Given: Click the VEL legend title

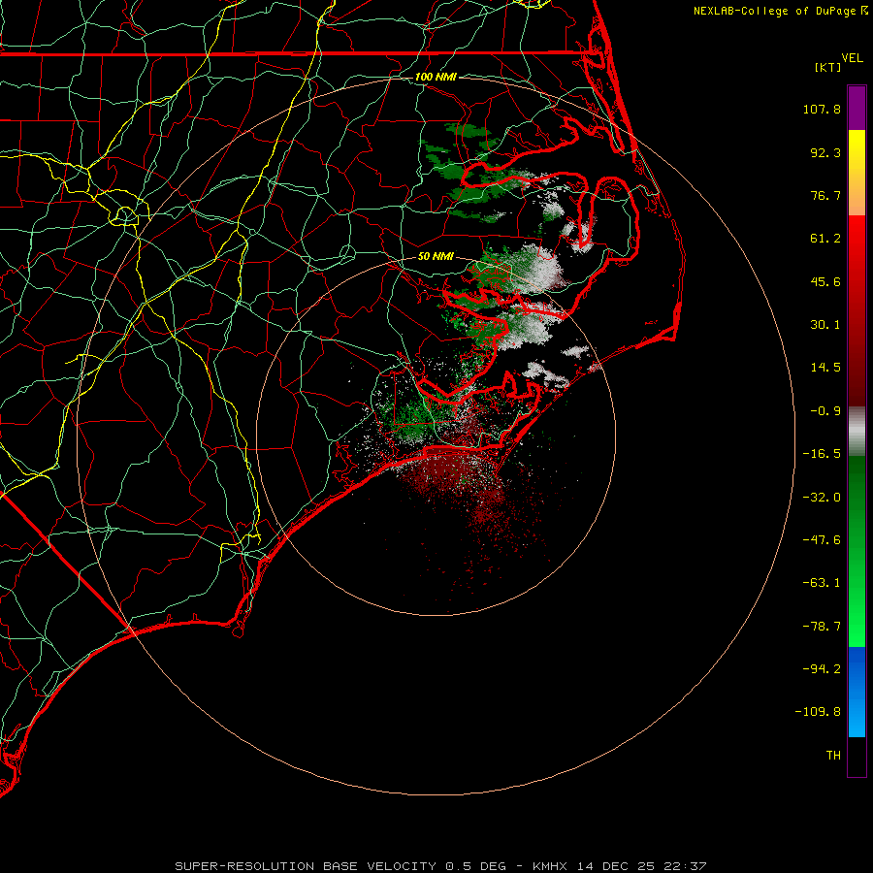Looking at the screenshot, I should [853, 58].
